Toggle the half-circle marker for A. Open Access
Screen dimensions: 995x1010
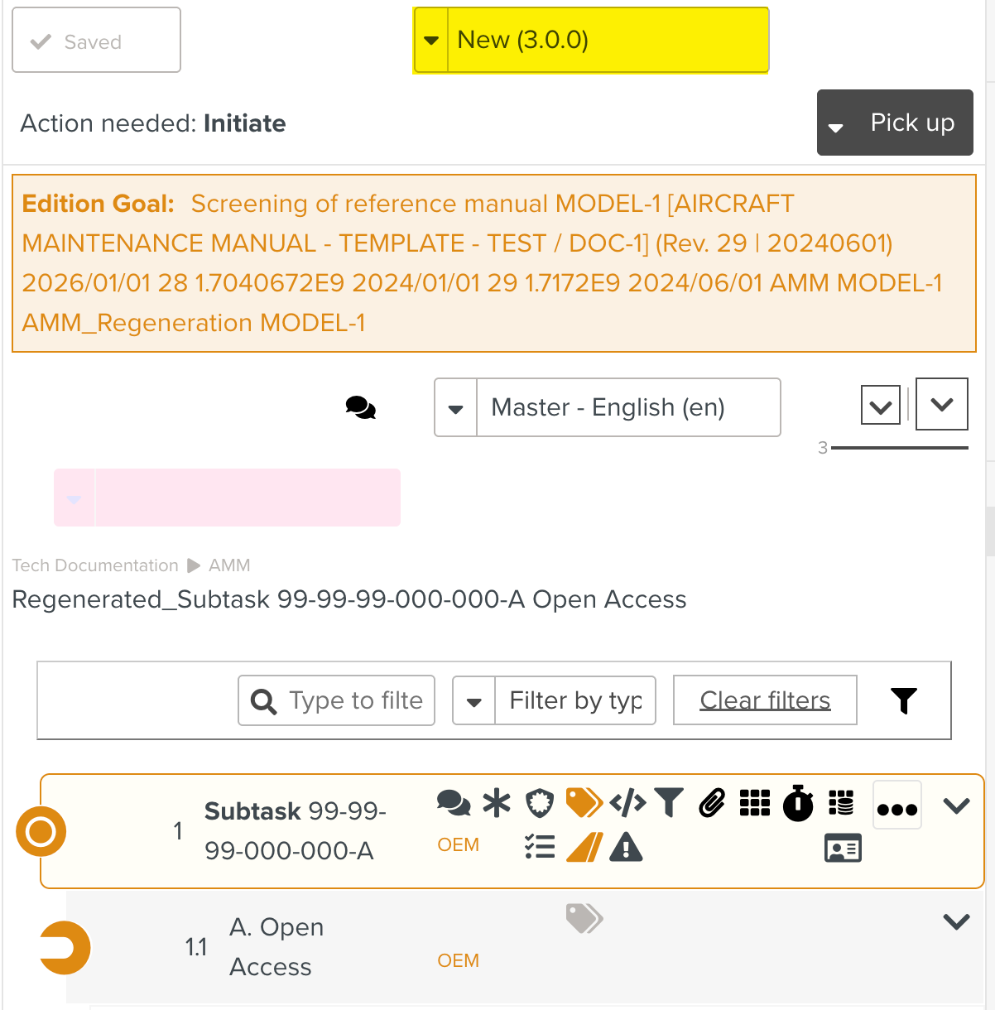pos(65,947)
